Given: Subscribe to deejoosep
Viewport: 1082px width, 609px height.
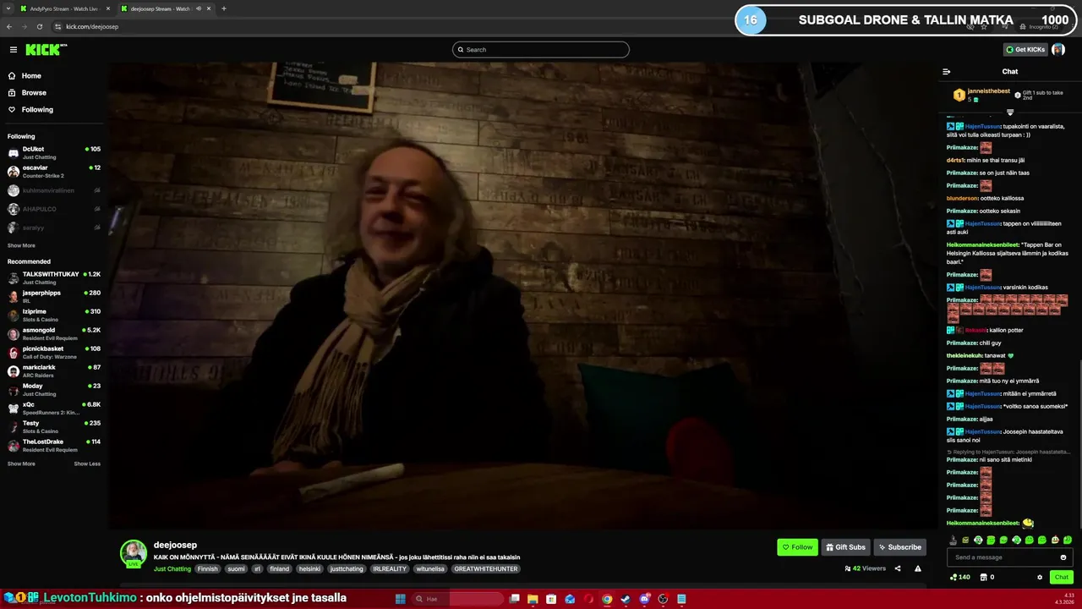Looking at the screenshot, I should pyautogui.click(x=900, y=547).
